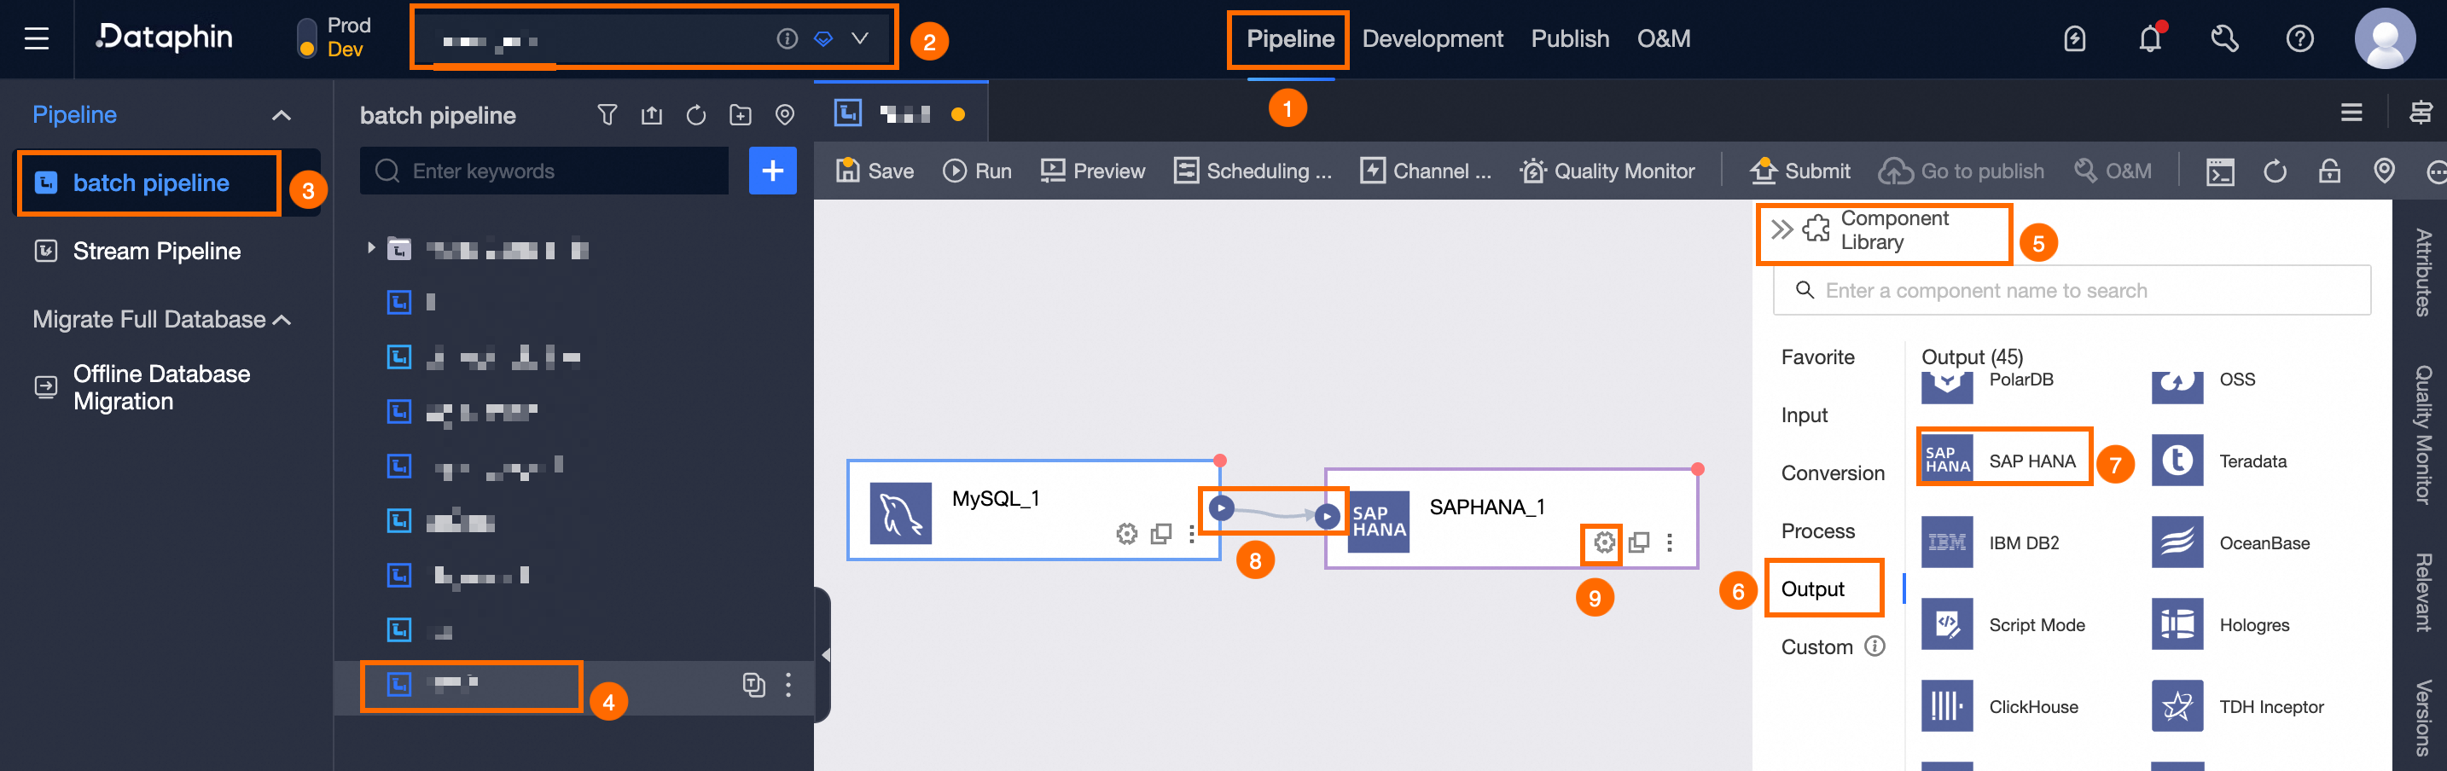Screen dimensions: 2447x771
Task: Select Stream Pipeline in the sidebar
Action: tap(157, 252)
